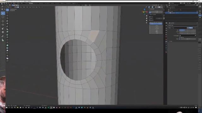Open the Windows Start menu

pos(6,108)
